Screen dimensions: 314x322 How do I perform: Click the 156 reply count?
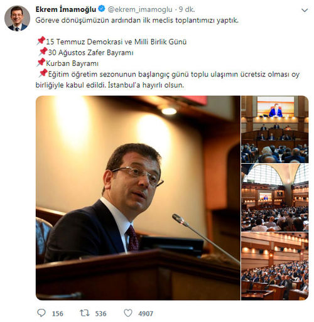click(x=58, y=314)
